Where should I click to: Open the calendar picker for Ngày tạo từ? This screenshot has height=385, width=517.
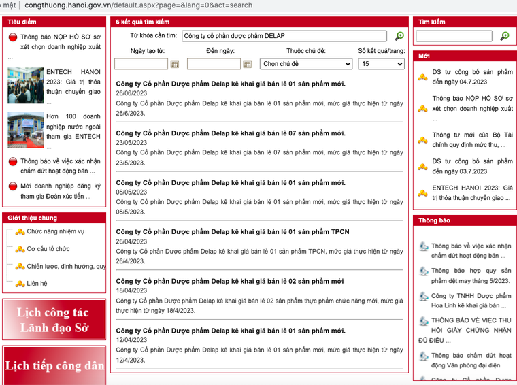pyautogui.click(x=175, y=64)
